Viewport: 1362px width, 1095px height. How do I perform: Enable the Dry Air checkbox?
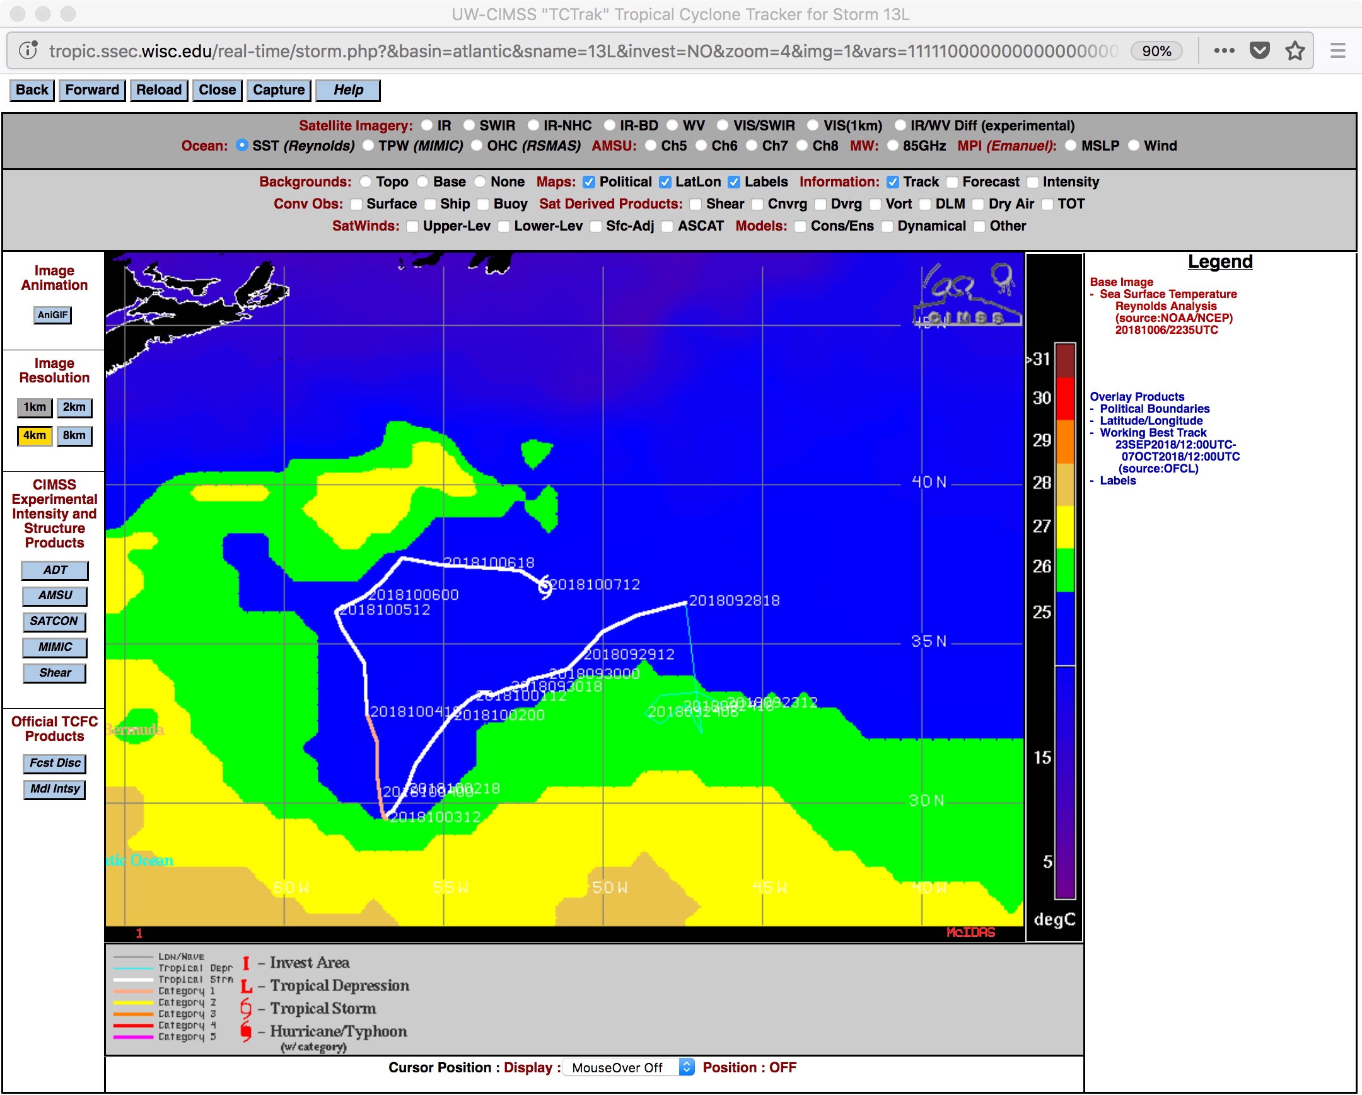click(x=978, y=204)
